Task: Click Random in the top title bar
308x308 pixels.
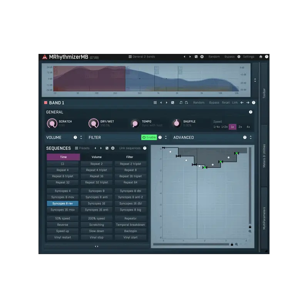Action: click(x=214, y=57)
